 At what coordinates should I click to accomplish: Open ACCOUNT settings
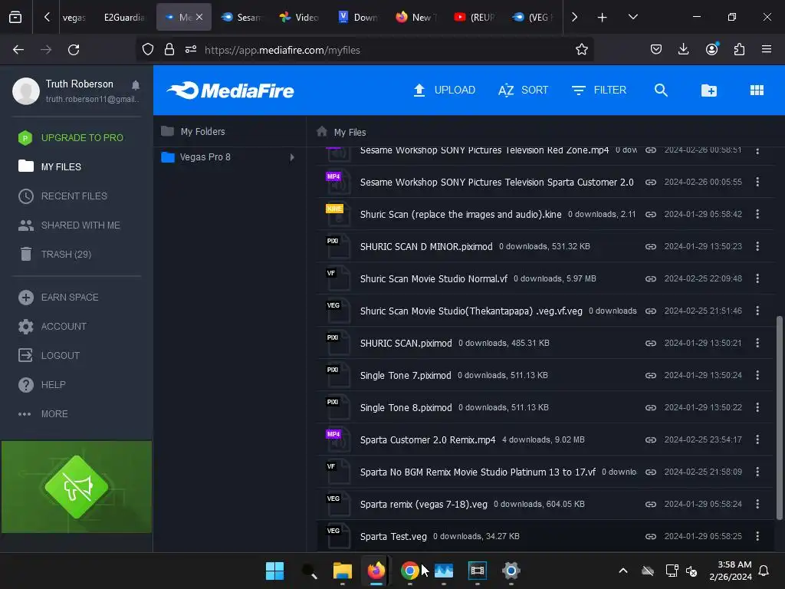point(52,327)
